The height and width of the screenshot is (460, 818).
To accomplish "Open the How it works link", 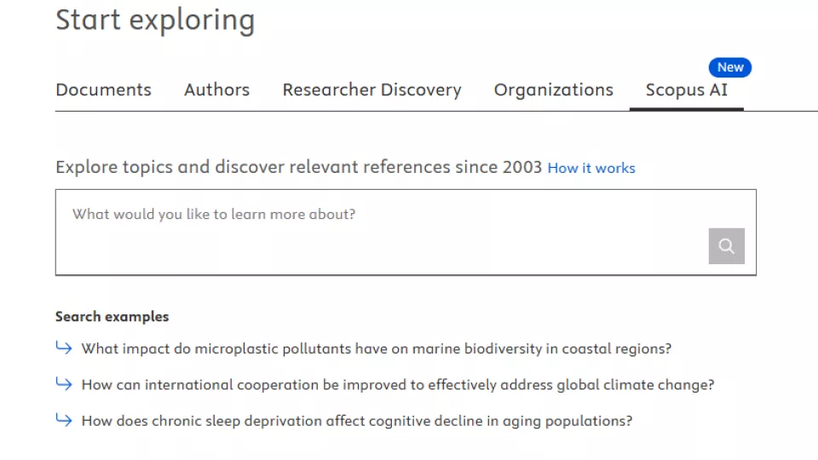I will click(x=591, y=168).
